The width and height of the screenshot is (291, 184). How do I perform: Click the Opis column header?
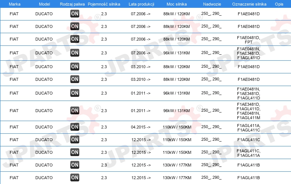click(x=279, y=4)
